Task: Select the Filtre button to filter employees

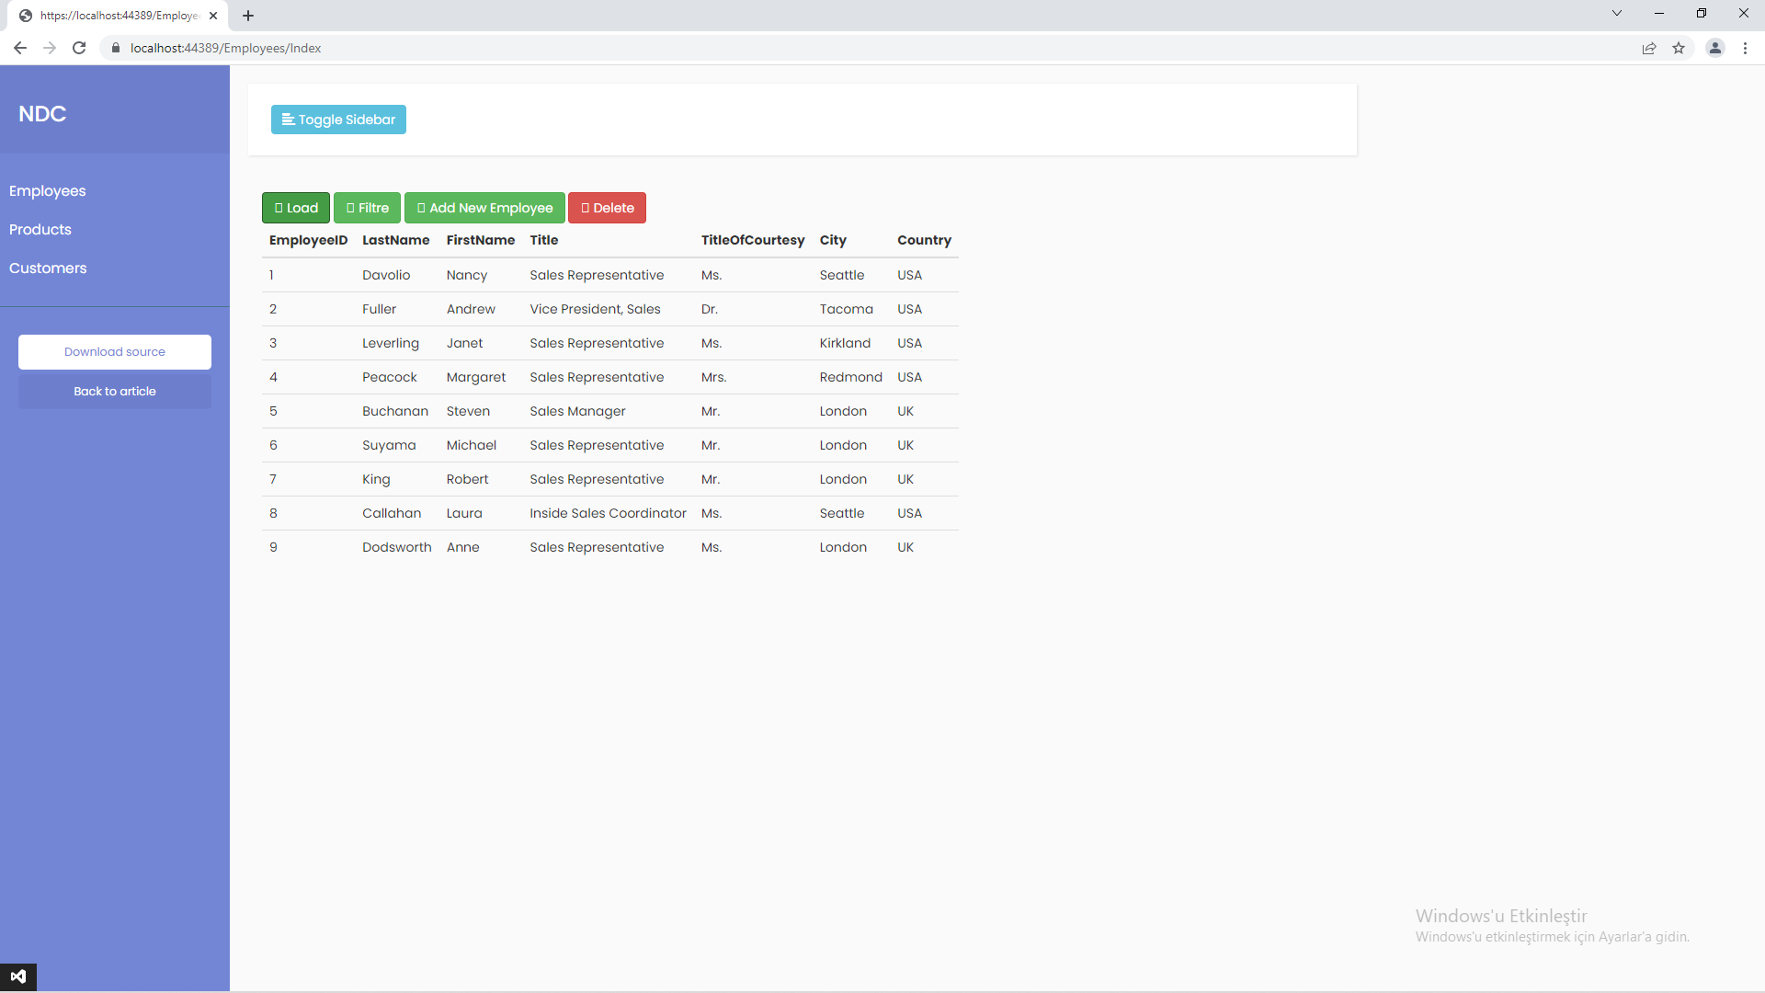Action: click(367, 208)
